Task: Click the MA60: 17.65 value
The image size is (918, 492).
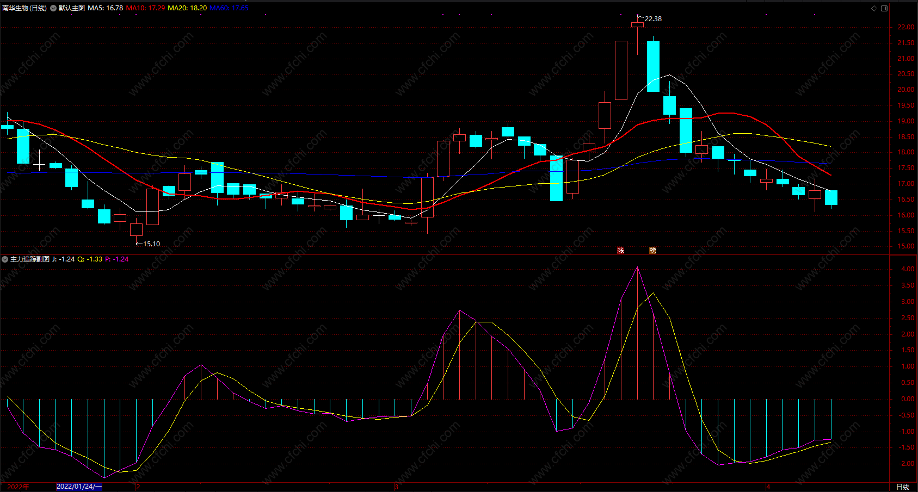Action: [x=229, y=8]
